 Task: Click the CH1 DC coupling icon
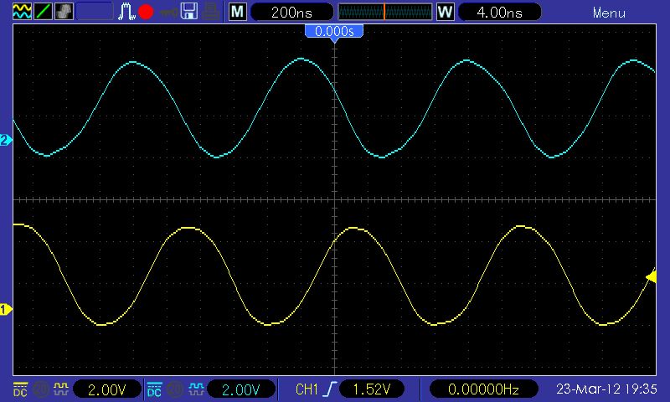click(x=20, y=389)
